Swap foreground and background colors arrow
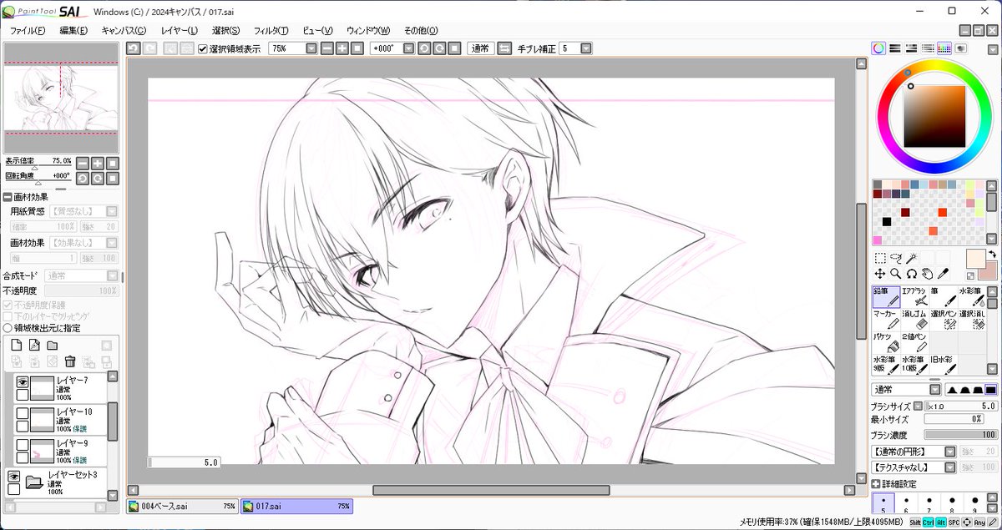The height and width of the screenshot is (530, 1002). [993, 254]
